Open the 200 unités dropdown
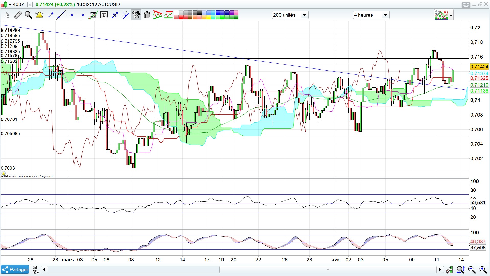 [x=290, y=15]
